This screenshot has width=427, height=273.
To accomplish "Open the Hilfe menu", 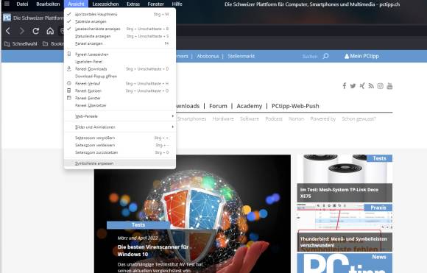I will pos(177,4).
